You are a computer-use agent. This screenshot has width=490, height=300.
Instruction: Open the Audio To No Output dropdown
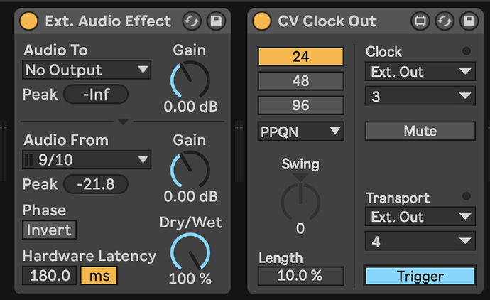[x=87, y=70]
